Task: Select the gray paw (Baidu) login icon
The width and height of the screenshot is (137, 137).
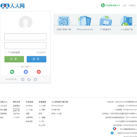Action: click(x=35, y=80)
